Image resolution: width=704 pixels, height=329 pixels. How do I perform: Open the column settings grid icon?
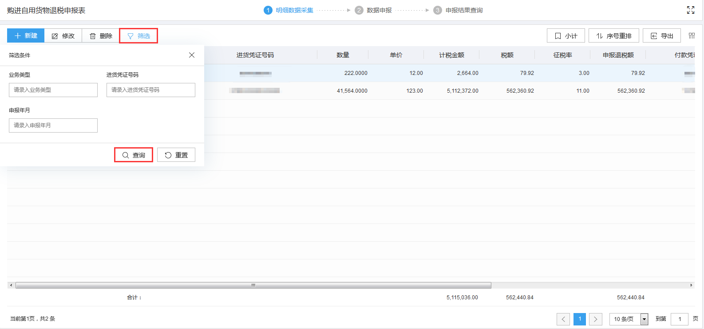point(692,36)
